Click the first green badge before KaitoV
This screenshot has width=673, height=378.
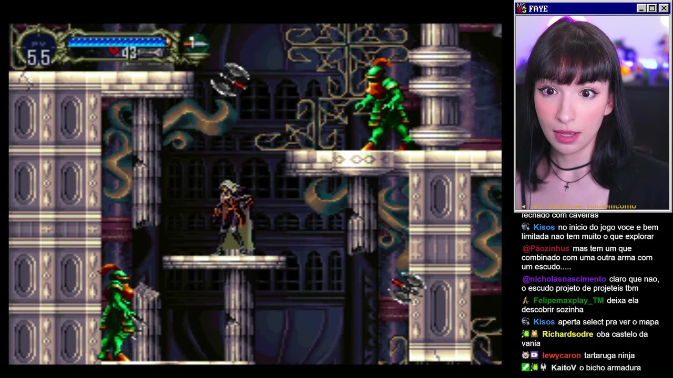(525, 368)
